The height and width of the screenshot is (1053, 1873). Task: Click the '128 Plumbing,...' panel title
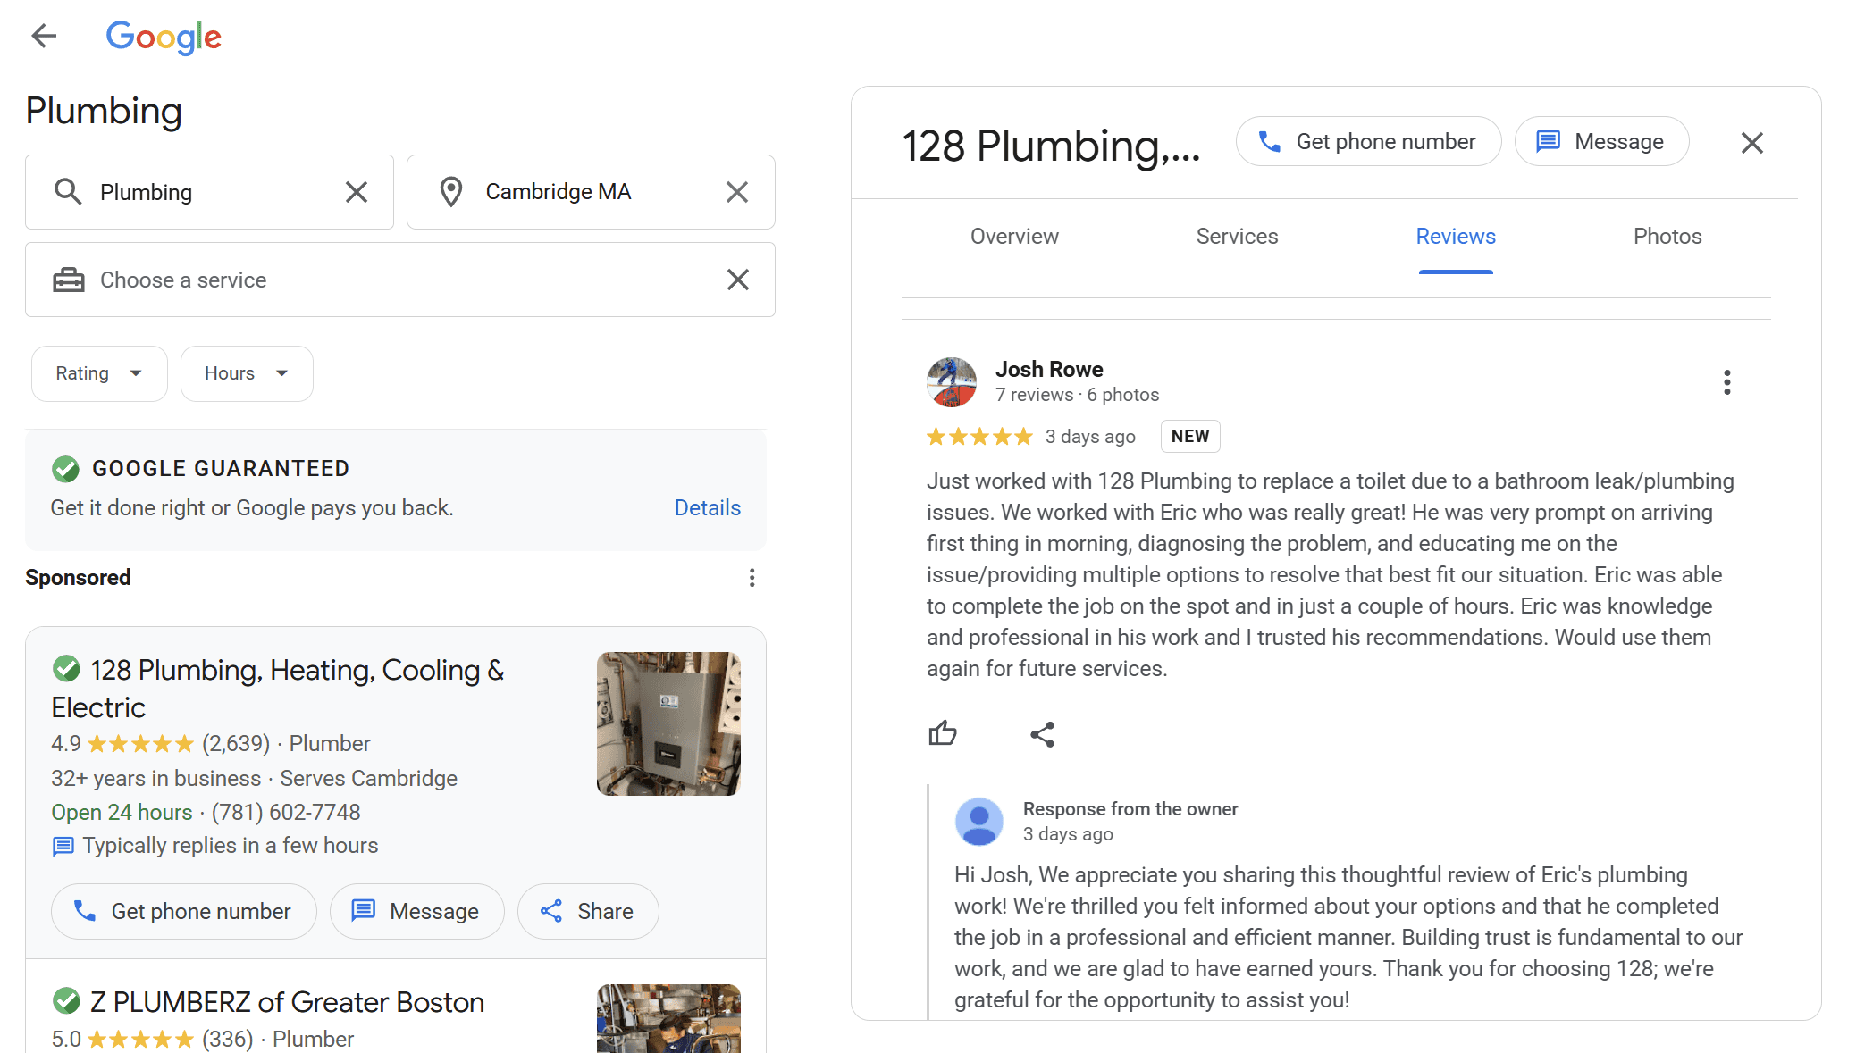coord(1051,146)
